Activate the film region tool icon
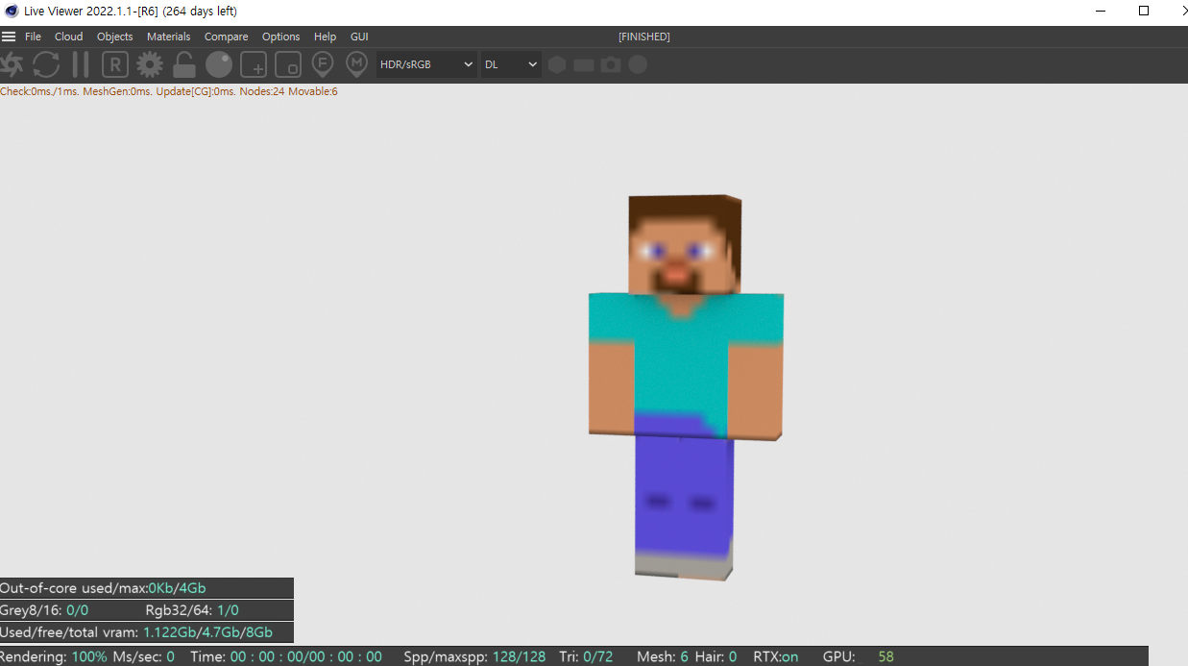 pos(288,64)
